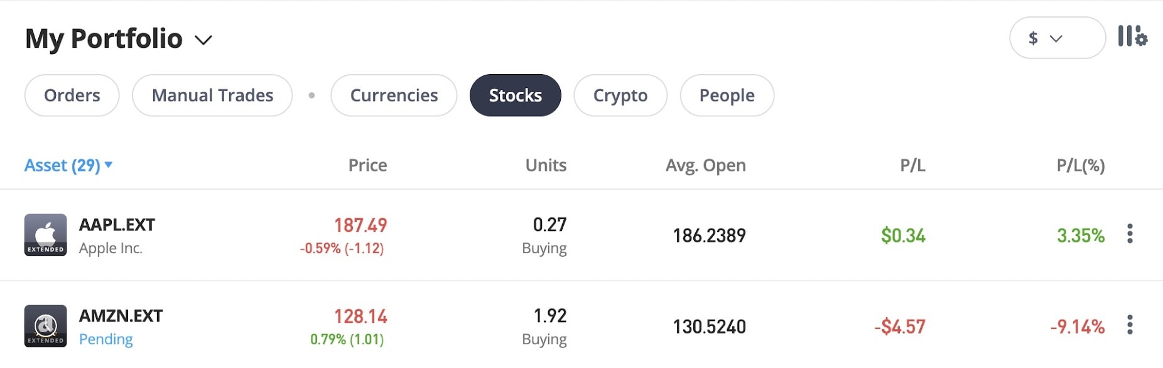This screenshot has height=368, width=1163.
Task: Show the Currencies filter
Action: [x=394, y=95]
